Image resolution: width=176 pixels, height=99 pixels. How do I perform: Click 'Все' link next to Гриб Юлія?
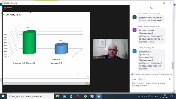tap(153, 48)
